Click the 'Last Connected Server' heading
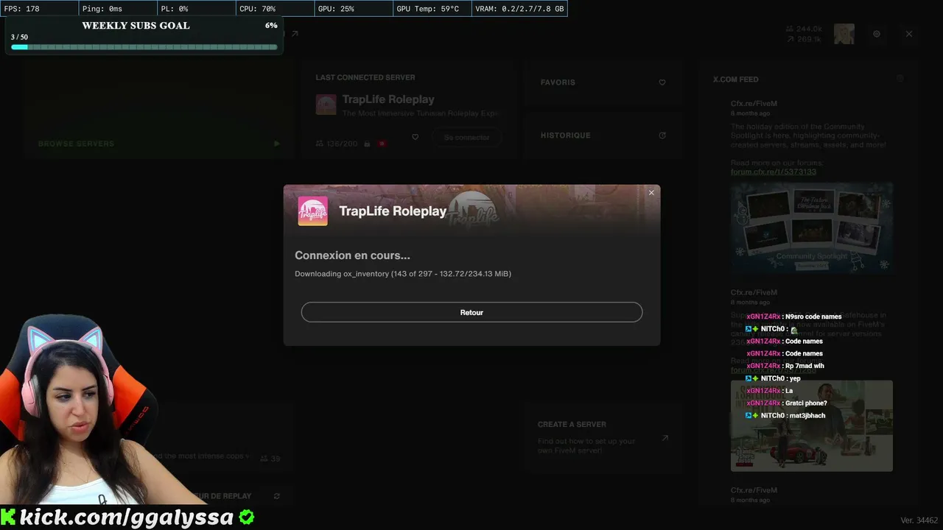 pos(365,77)
